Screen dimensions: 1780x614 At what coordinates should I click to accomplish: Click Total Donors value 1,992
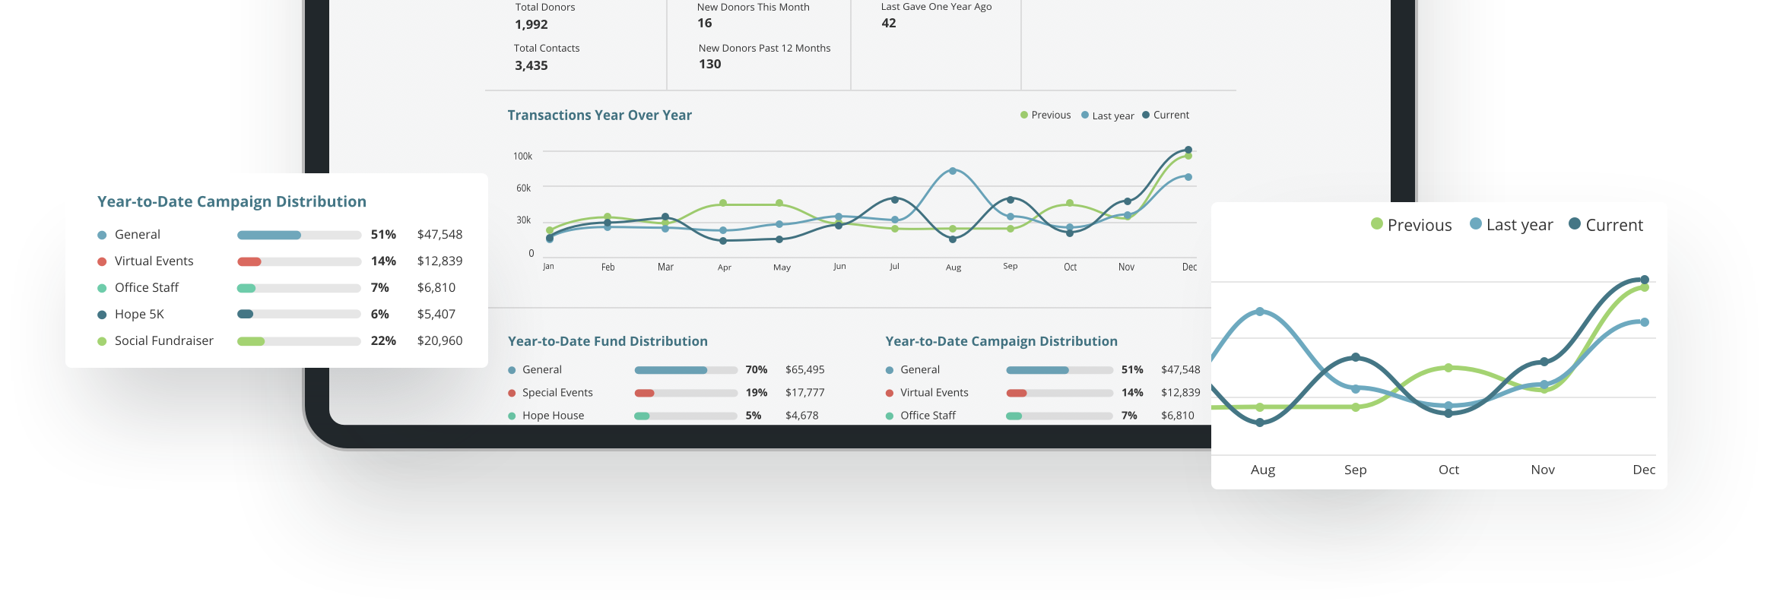point(531,24)
